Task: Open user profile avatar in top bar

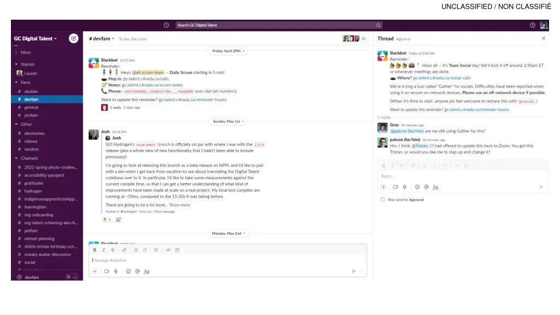Action: pos(544,25)
